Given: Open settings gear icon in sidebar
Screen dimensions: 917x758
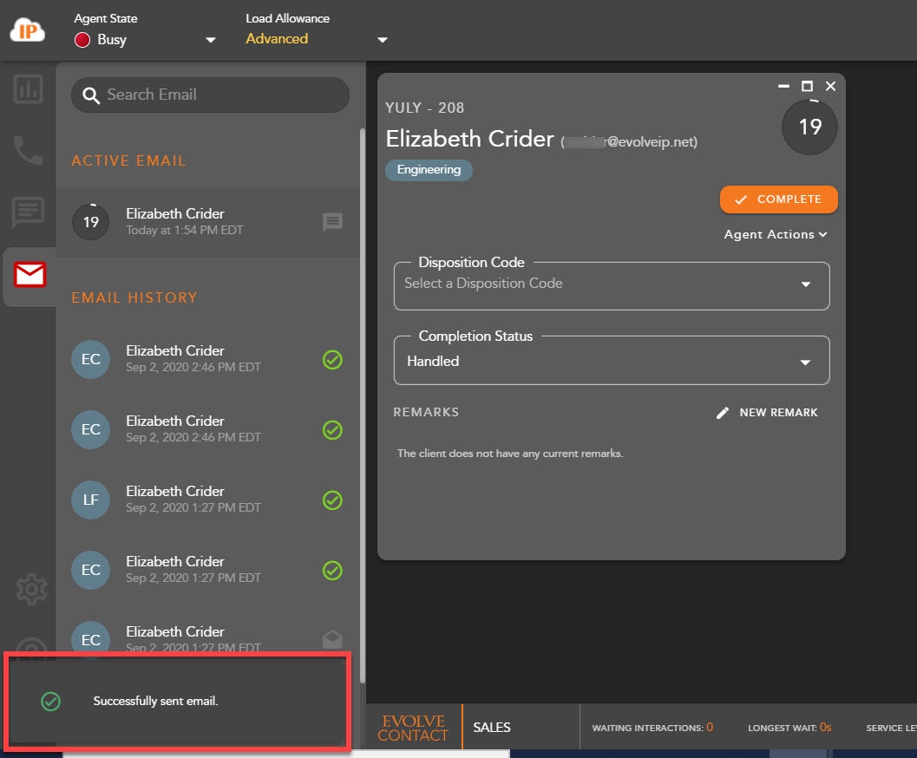Looking at the screenshot, I should pos(31,590).
